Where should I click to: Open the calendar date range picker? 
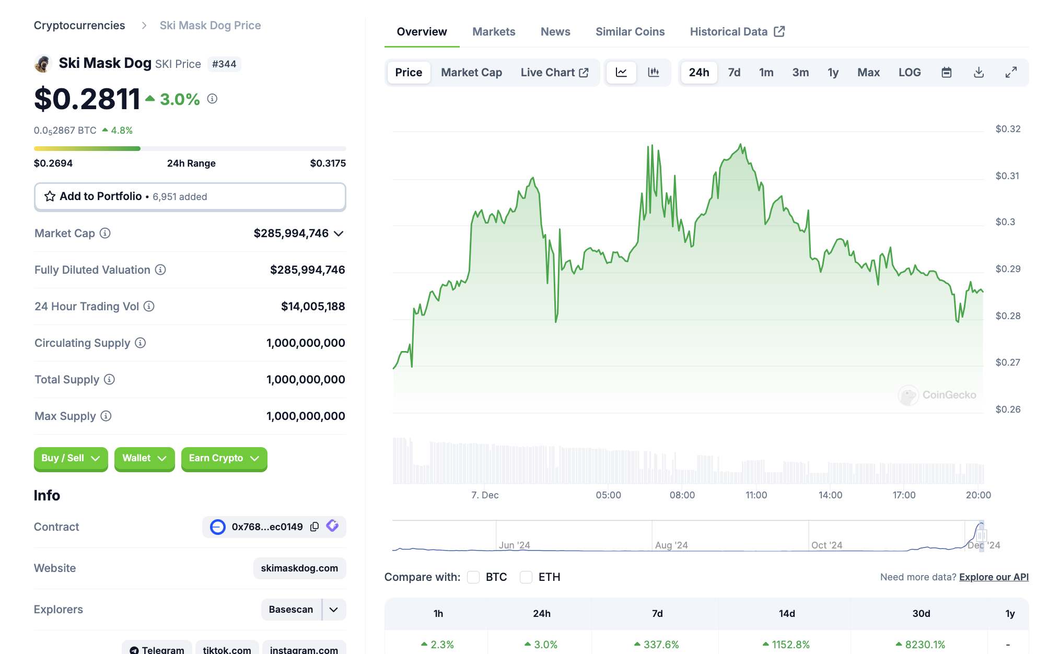point(946,73)
